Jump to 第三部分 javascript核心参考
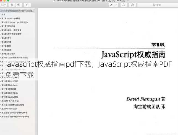 pyautogui.click(x=14, y=113)
